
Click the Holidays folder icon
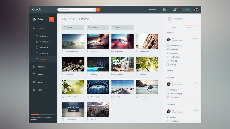(89, 27)
